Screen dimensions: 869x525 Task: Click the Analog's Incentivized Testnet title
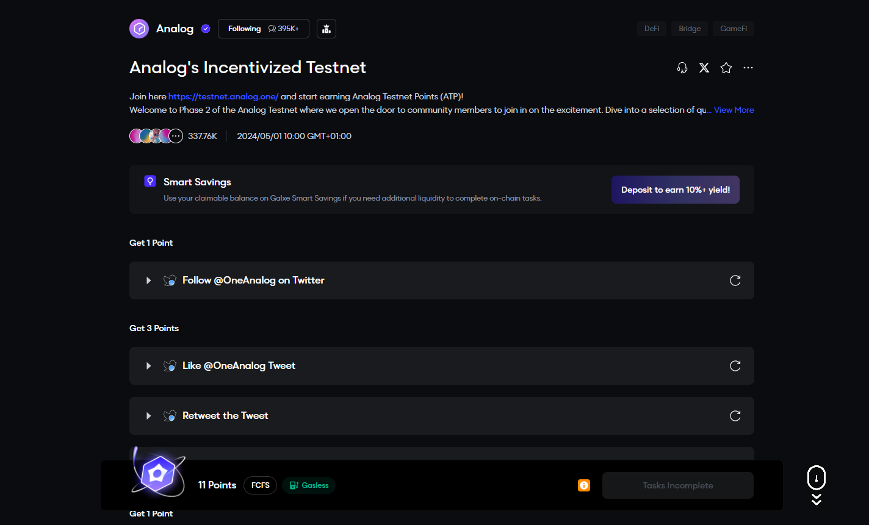coord(248,67)
